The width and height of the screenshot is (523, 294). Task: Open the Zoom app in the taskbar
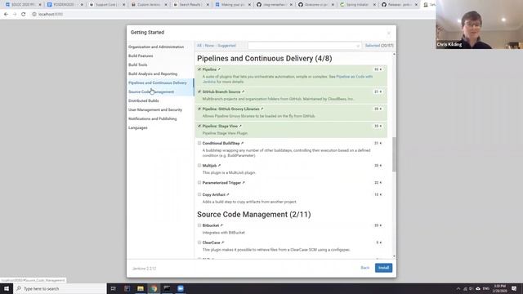[x=181, y=288]
